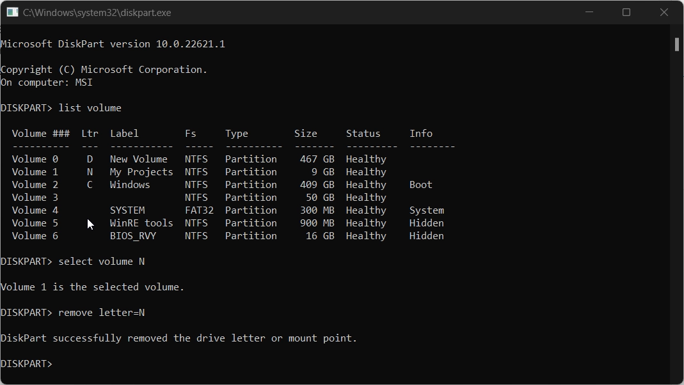
Task: Click the 'Status' column header
Action: tap(363, 134)
